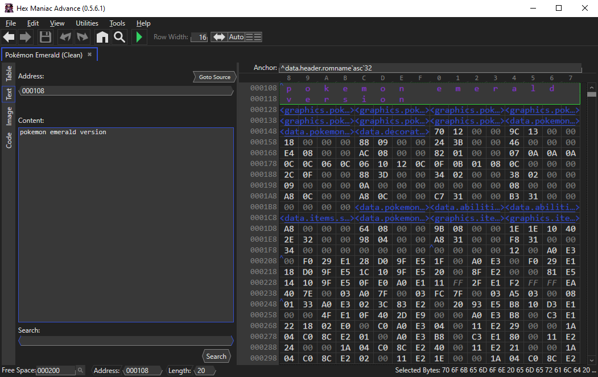Focus the Address field showing 000108
This screenshot has width=598, height=377.
(126, 91)
